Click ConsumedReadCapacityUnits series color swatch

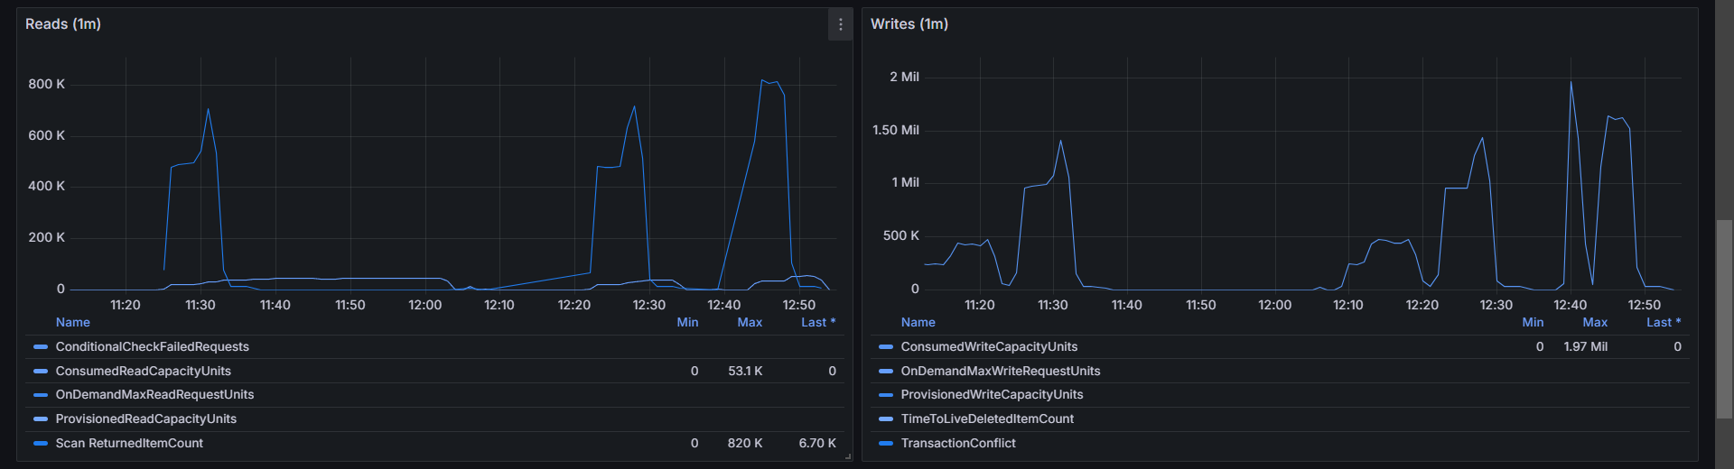coord(40,371)
